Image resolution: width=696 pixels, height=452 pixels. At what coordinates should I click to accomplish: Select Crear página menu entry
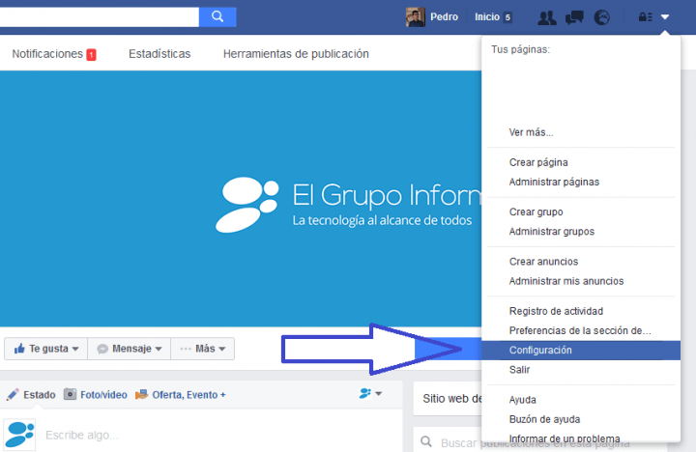(x=538, y=162)
